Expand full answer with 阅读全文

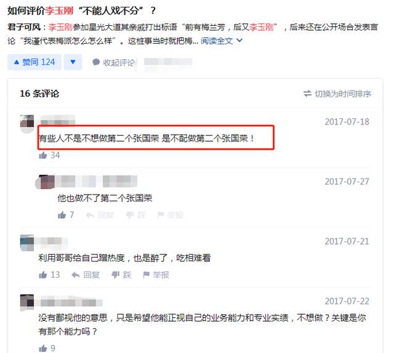(217, 41)
